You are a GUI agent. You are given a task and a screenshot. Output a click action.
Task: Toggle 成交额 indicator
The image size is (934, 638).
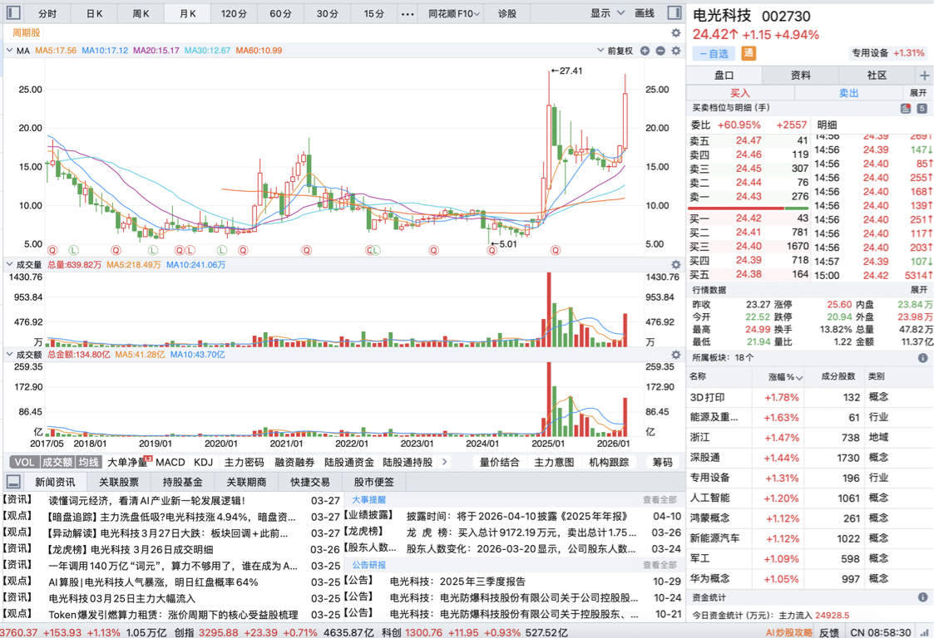coord(57,462)
